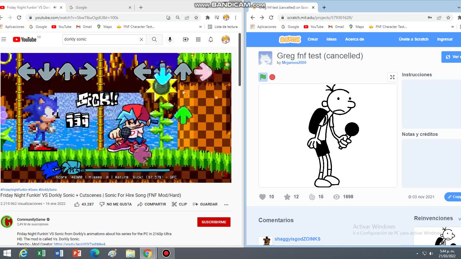Open YouTube create video icon
The height and width of the screenshot is (259, 461).
pos(186,39)
